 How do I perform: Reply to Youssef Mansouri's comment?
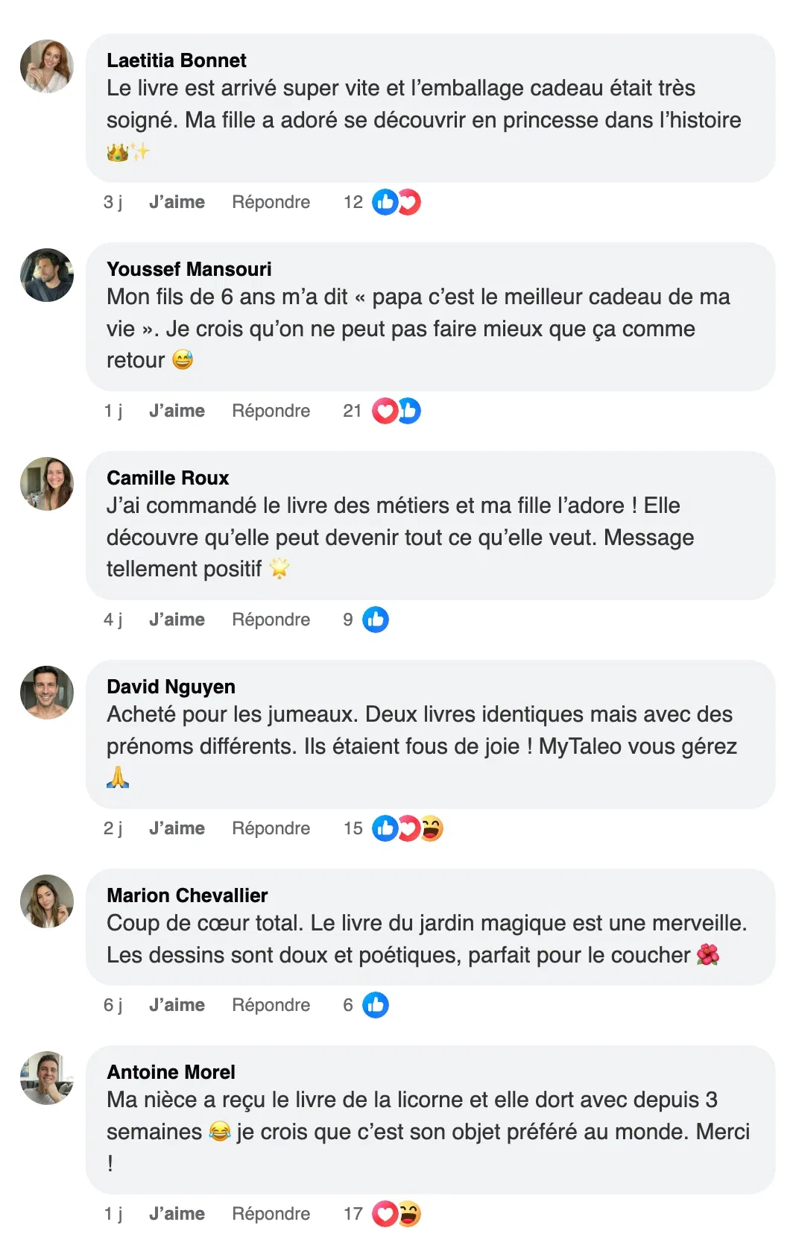click(x=271, y=411)
